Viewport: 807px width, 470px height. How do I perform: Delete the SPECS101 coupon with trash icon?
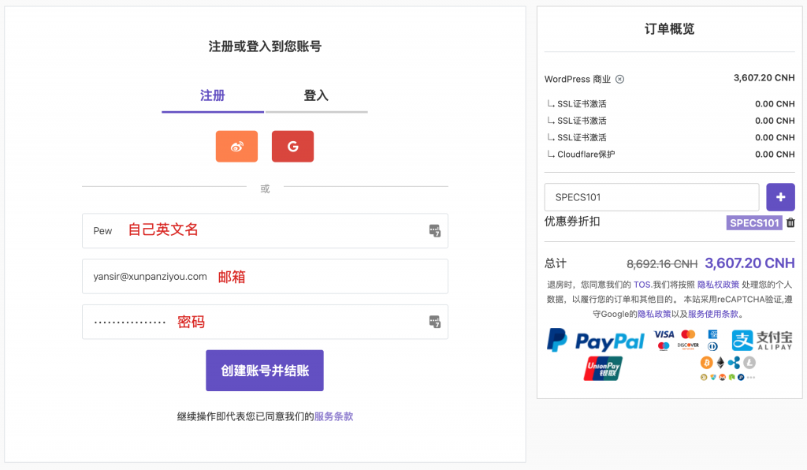[x=790, y=223]
